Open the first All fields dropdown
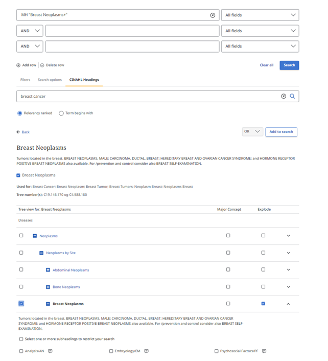Image resolution: width=328 pixels, height=361 pixels. coord(260,15)
